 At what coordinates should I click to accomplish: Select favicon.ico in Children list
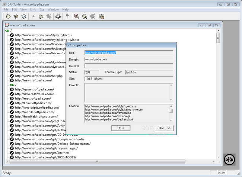click(108, 113)
